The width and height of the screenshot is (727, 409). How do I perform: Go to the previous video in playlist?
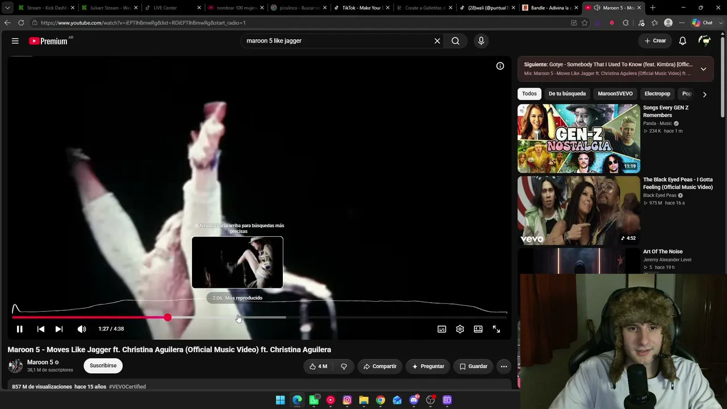click(41, 329)
